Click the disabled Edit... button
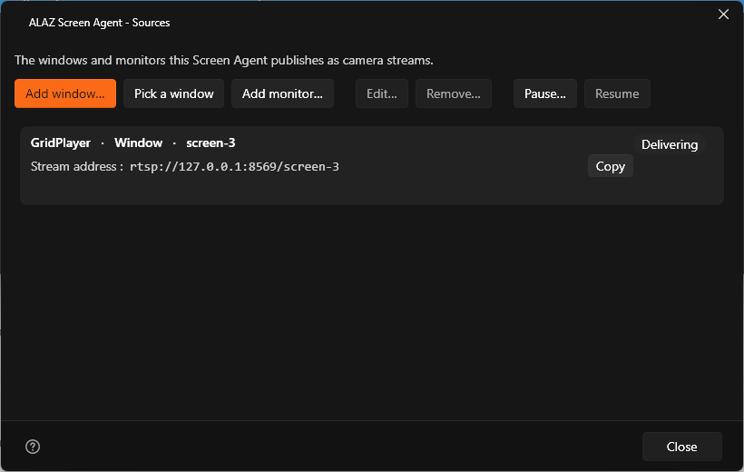The height and width of the screenshot is (472, 744). click(x=381, y=93)
